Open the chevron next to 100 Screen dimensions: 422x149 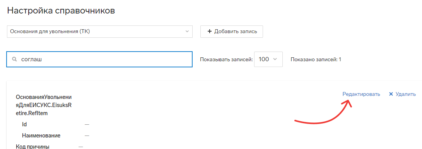(275, 59)
